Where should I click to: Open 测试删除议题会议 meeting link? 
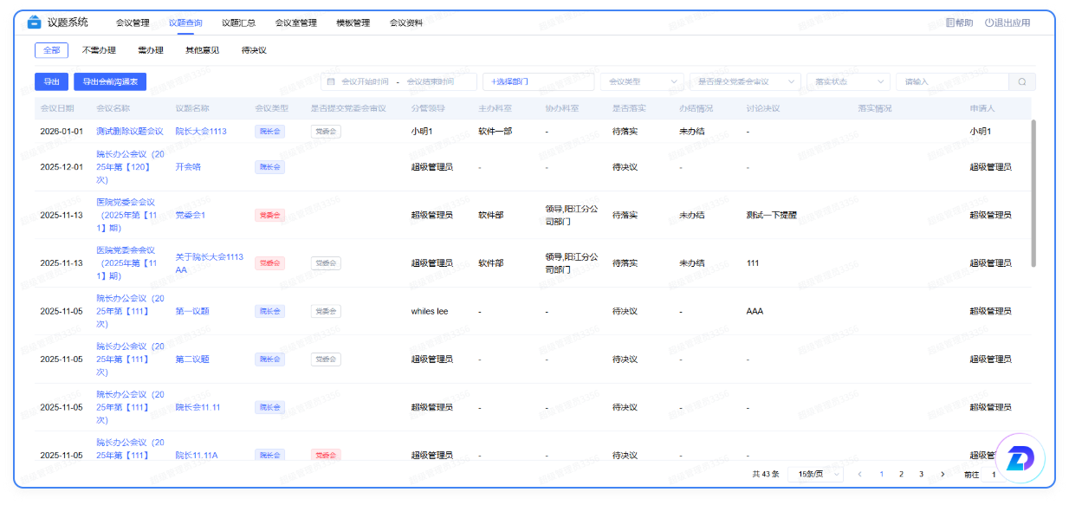[129, 132]
